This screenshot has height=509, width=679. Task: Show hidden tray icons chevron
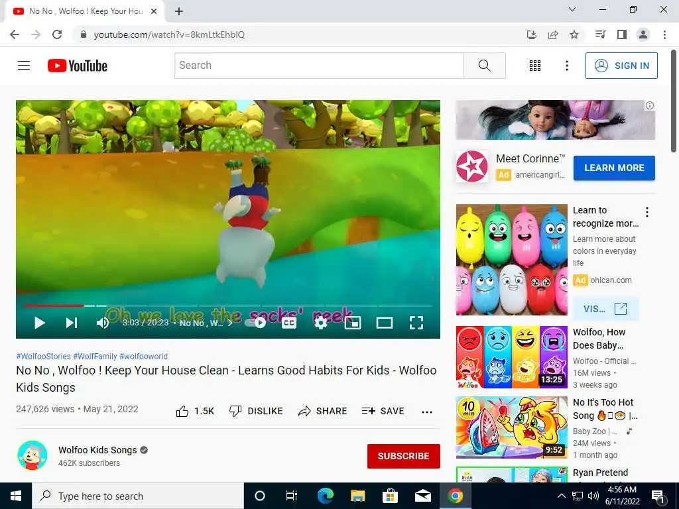(561, 496)
